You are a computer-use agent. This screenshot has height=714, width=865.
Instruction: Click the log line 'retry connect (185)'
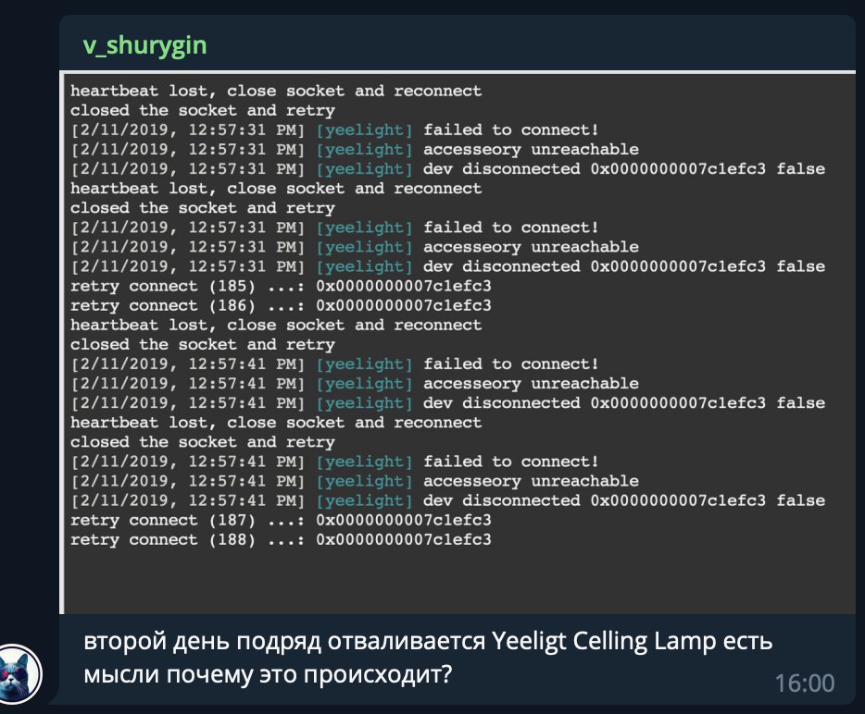(281, 286)
